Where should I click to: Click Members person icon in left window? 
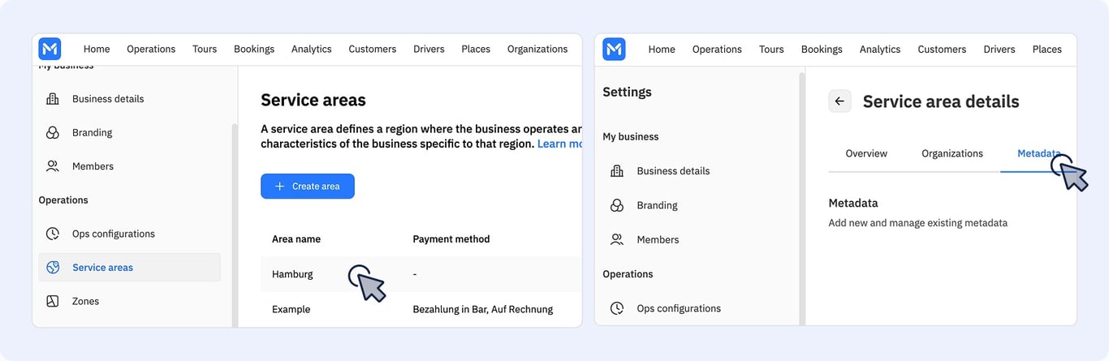(x=53, y=166)
